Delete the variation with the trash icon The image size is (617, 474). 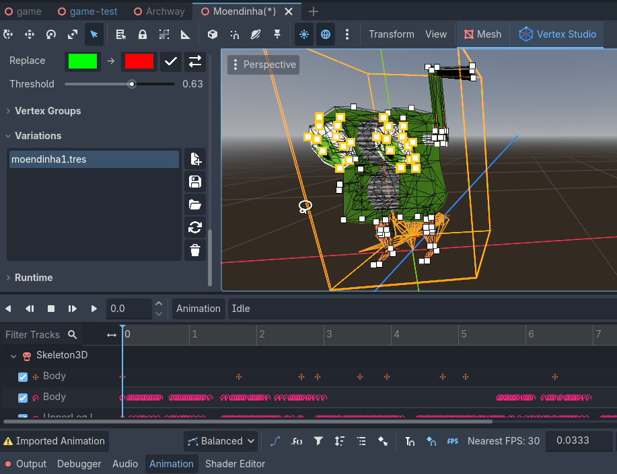(x=195, y=250)
